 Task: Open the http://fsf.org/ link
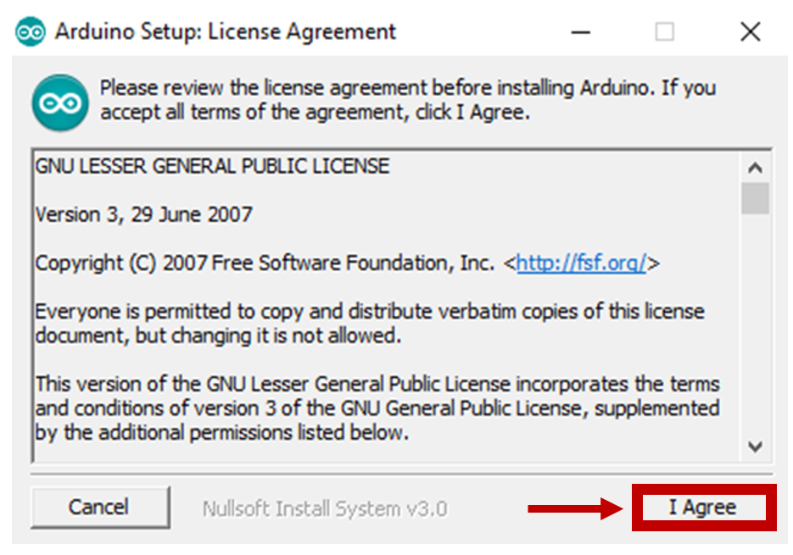coord(582,263)
